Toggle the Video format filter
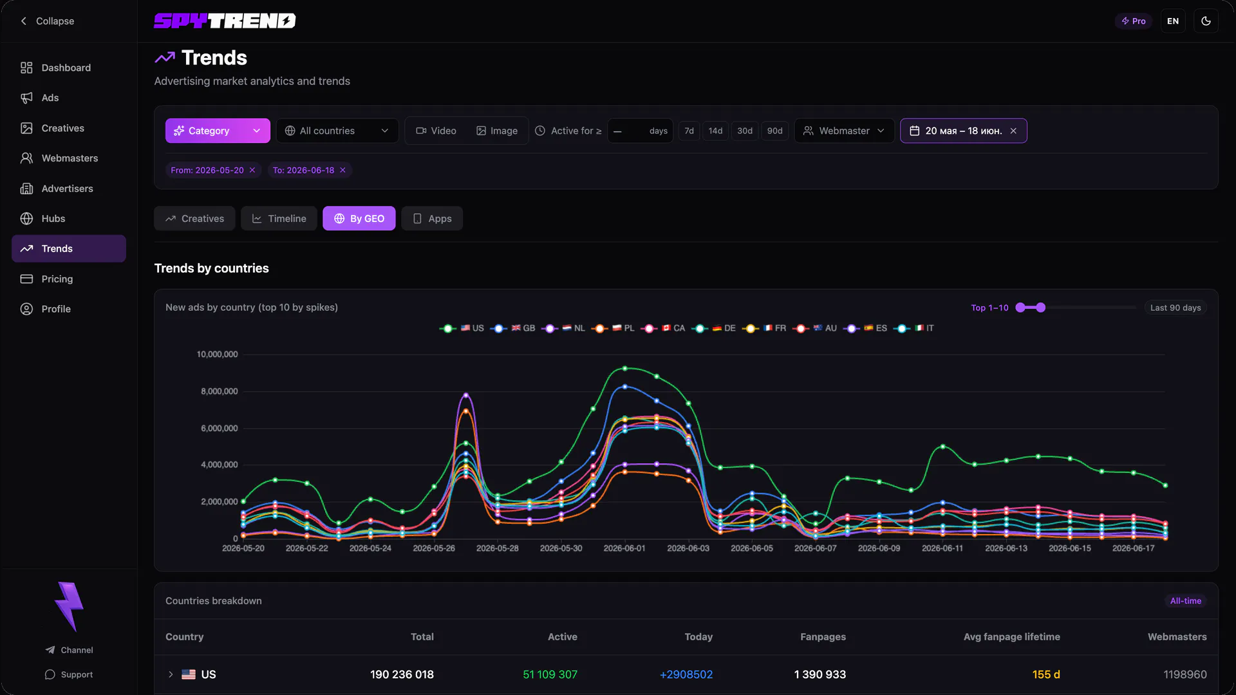 (436, 131)
